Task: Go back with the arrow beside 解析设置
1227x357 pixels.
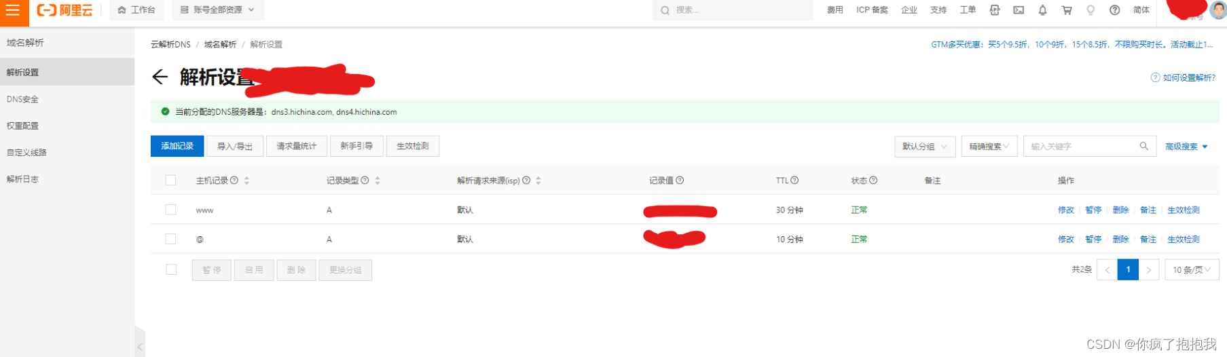Action: 160,77
